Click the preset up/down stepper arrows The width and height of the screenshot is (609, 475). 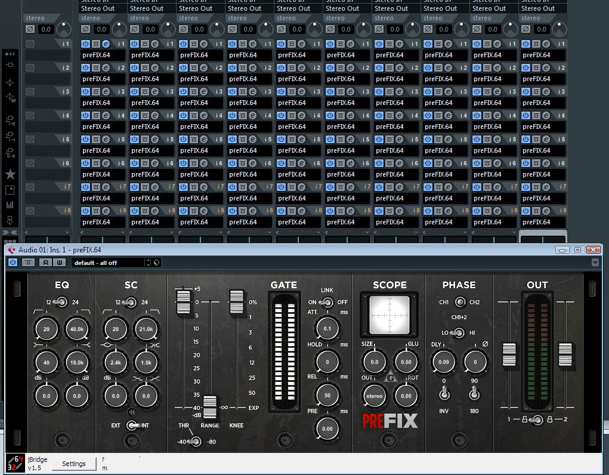(148, 263)
